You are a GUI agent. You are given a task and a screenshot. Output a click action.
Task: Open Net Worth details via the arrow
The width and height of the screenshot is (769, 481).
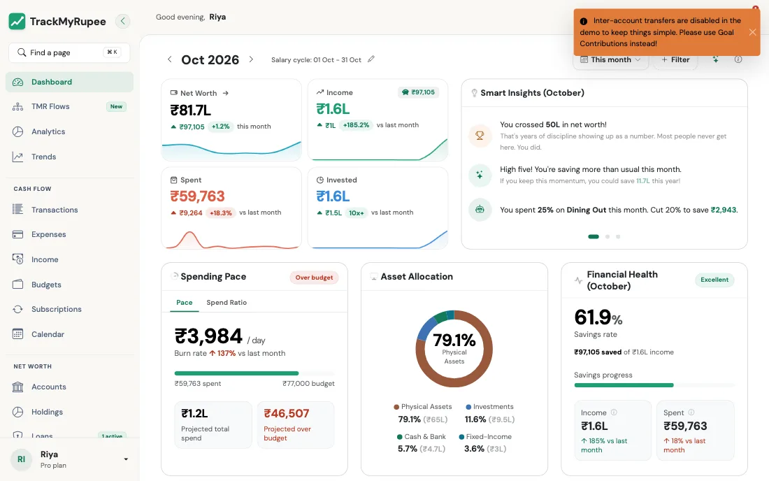point(226,93)
